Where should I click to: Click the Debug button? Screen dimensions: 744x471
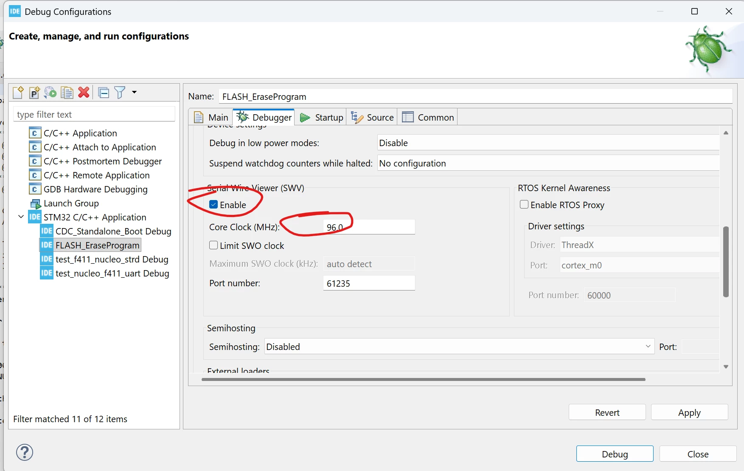615,454
